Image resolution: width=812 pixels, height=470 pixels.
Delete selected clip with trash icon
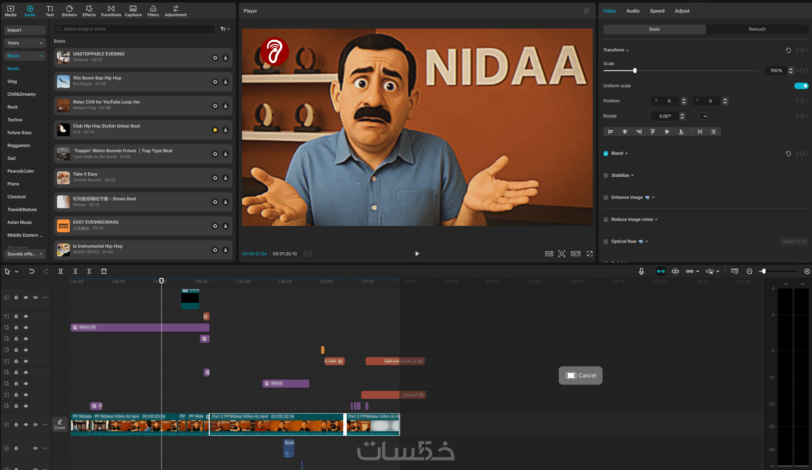[104, 271]
